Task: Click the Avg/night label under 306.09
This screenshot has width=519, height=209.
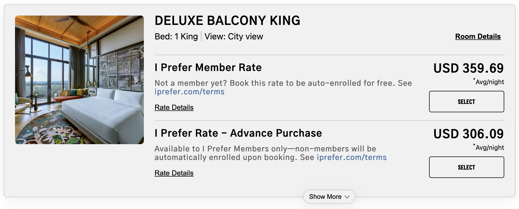Action: tap(490, 147)
